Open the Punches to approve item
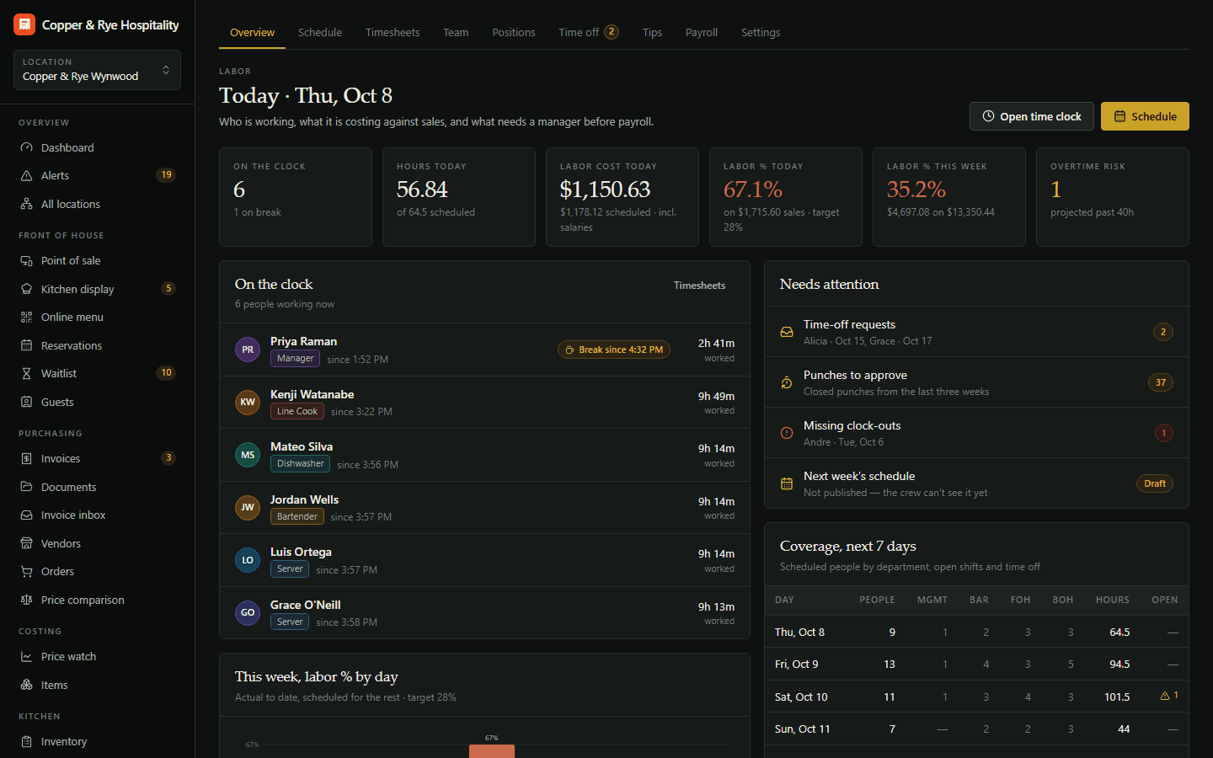1213x758 pixels. pyautogui.click(x=976, y=382)
